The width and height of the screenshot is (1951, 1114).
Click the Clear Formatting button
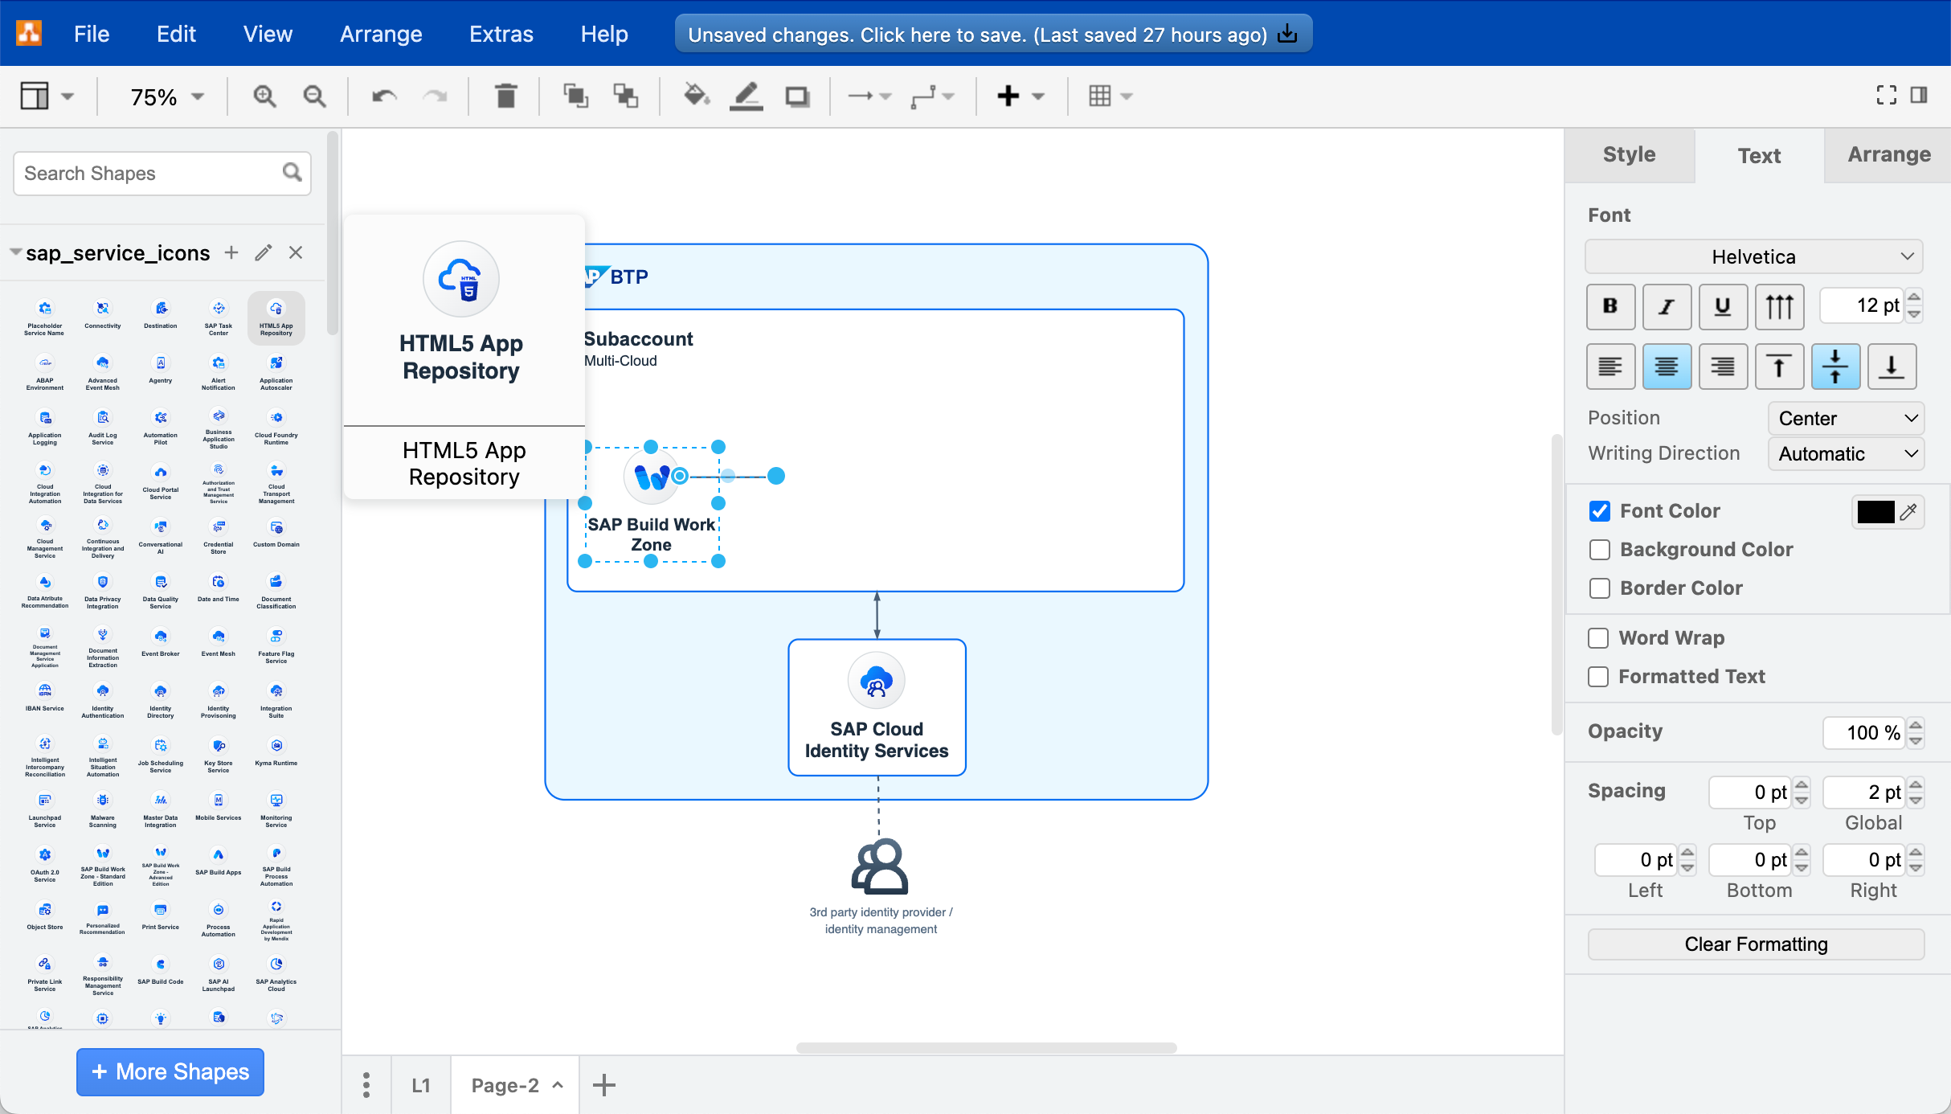click(x=1756, y=944)
